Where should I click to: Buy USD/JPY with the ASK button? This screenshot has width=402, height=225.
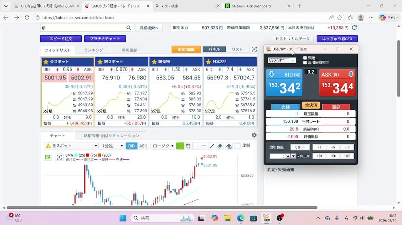pos(337,83)
